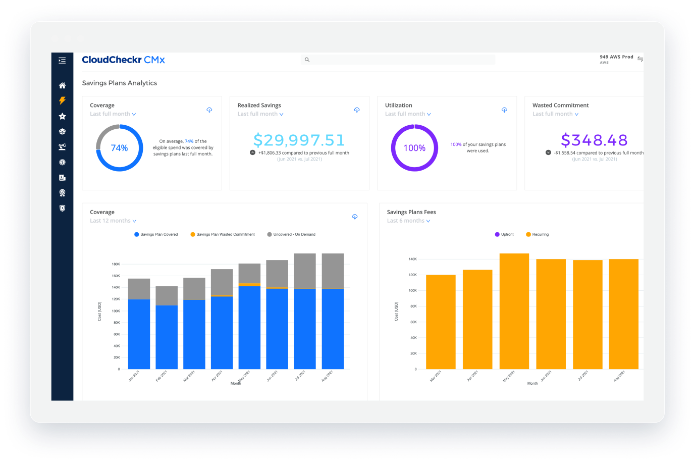
Task: Click the 74% coverage donut chart
Action: pos(120,148)
